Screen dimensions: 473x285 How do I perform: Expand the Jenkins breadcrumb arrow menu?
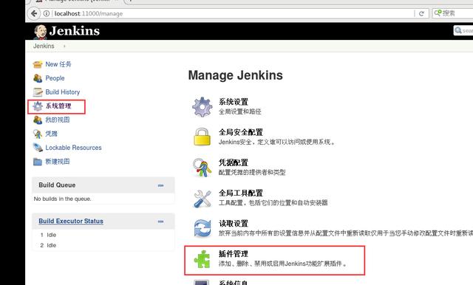point(64,46)
